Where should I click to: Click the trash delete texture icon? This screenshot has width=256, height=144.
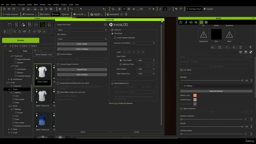click(250, 47)
